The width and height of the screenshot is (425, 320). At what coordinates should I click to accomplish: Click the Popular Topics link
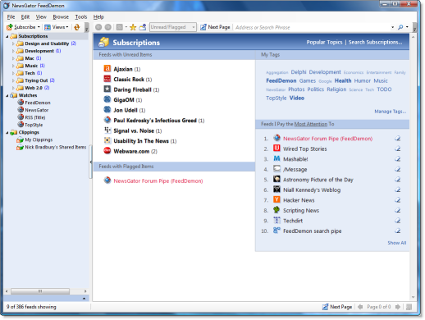pos(324,42)
